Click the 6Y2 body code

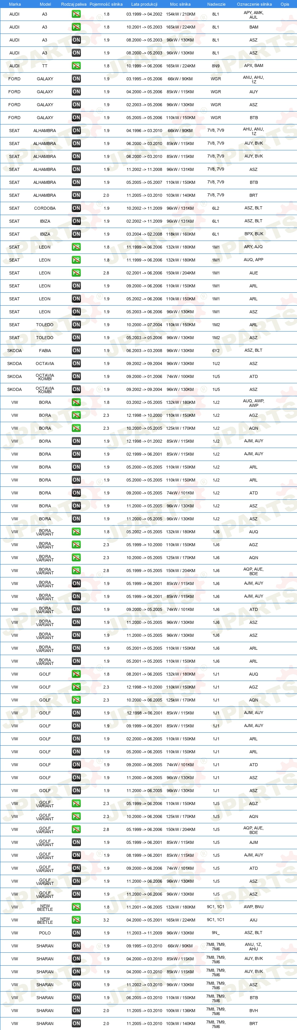pos(216,351)
